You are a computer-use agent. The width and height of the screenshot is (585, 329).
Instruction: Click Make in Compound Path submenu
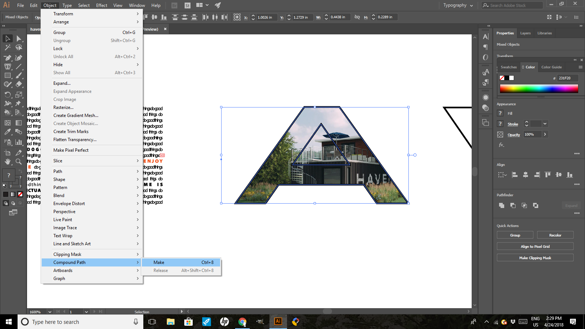pyautogui.click(x=181, y=262)
